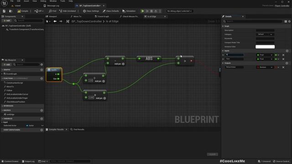Add a new event dispatcher with the plus icon

42,130
